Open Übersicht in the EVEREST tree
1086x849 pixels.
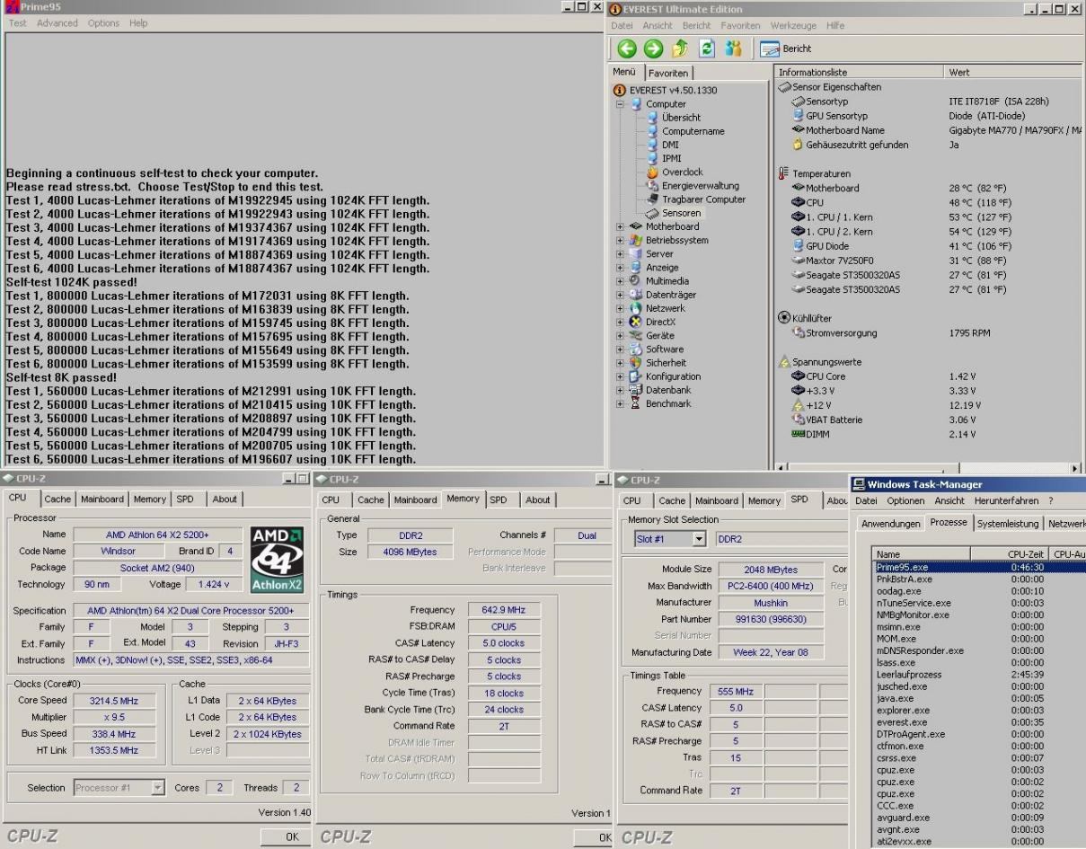pyautogui.click(x=674, y=118)
